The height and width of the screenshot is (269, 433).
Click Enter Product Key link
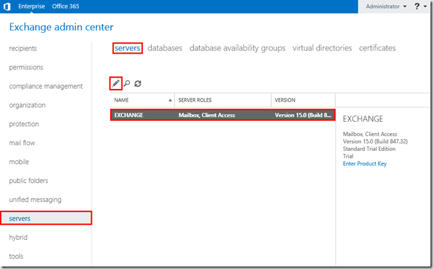click(365, 164)
